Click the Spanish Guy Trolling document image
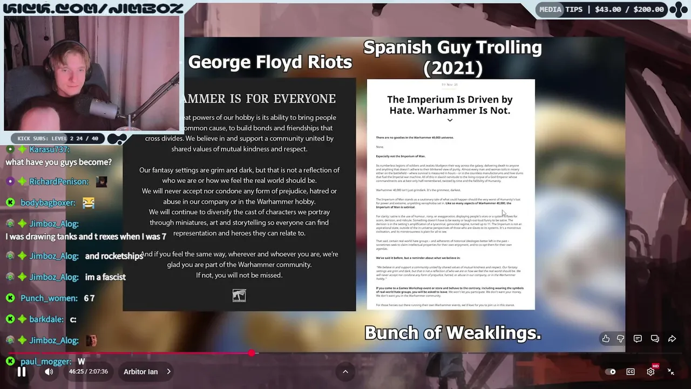The height and width of the screenshot is (389, 691). tap(451, 194)
